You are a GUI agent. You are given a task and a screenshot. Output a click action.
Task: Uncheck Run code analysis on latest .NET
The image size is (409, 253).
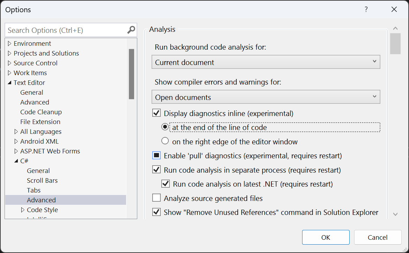pos(165,183)
